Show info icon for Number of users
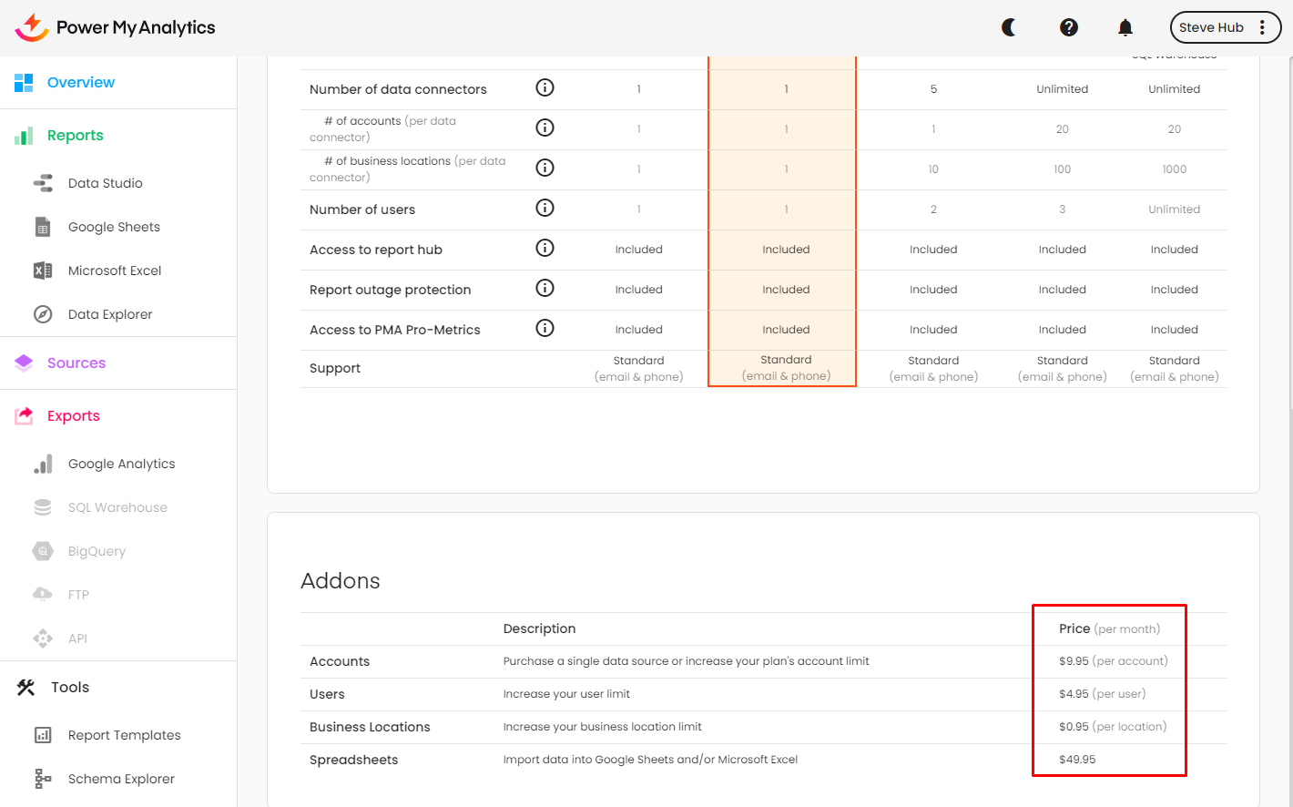1293x807 pixels. pyautogui.click(x=545, y=208)
